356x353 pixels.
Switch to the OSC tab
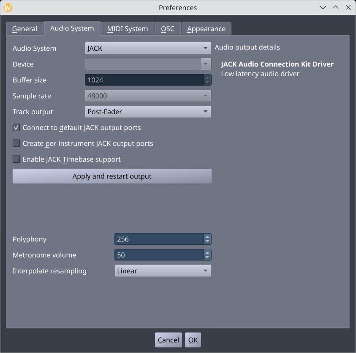(x=168, y=29)
